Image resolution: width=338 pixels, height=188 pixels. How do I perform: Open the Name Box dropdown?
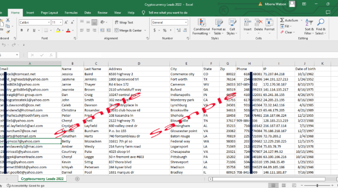[x=17, y=55]
